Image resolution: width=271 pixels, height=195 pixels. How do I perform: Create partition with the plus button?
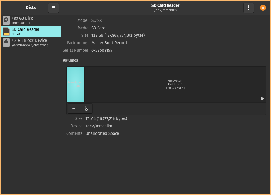click(x=74, y=109)
